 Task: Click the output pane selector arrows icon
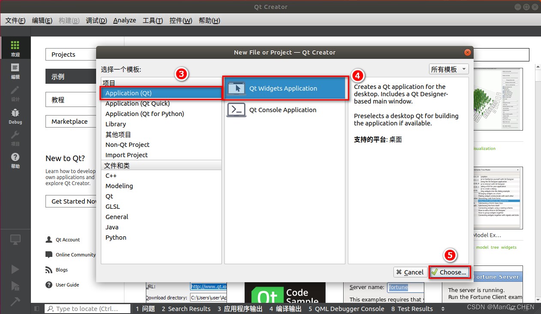[x=443, y=308]
